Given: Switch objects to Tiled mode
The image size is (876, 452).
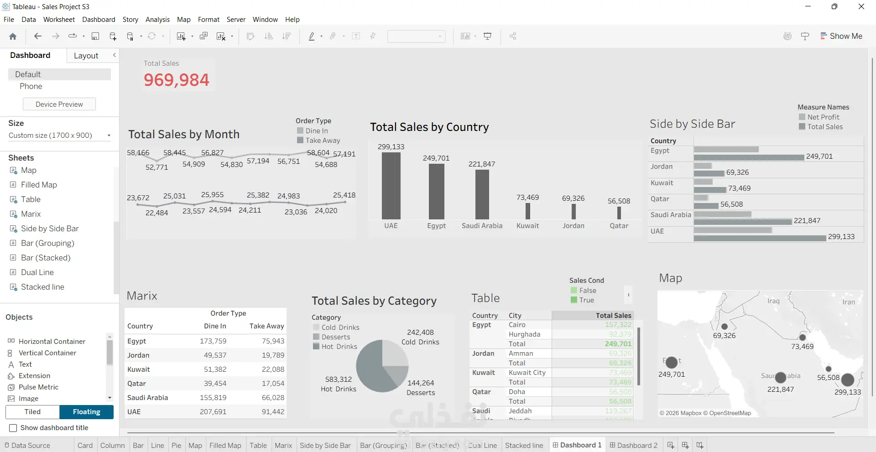Looking at the screenshot, I should click(x=32, y=412).
